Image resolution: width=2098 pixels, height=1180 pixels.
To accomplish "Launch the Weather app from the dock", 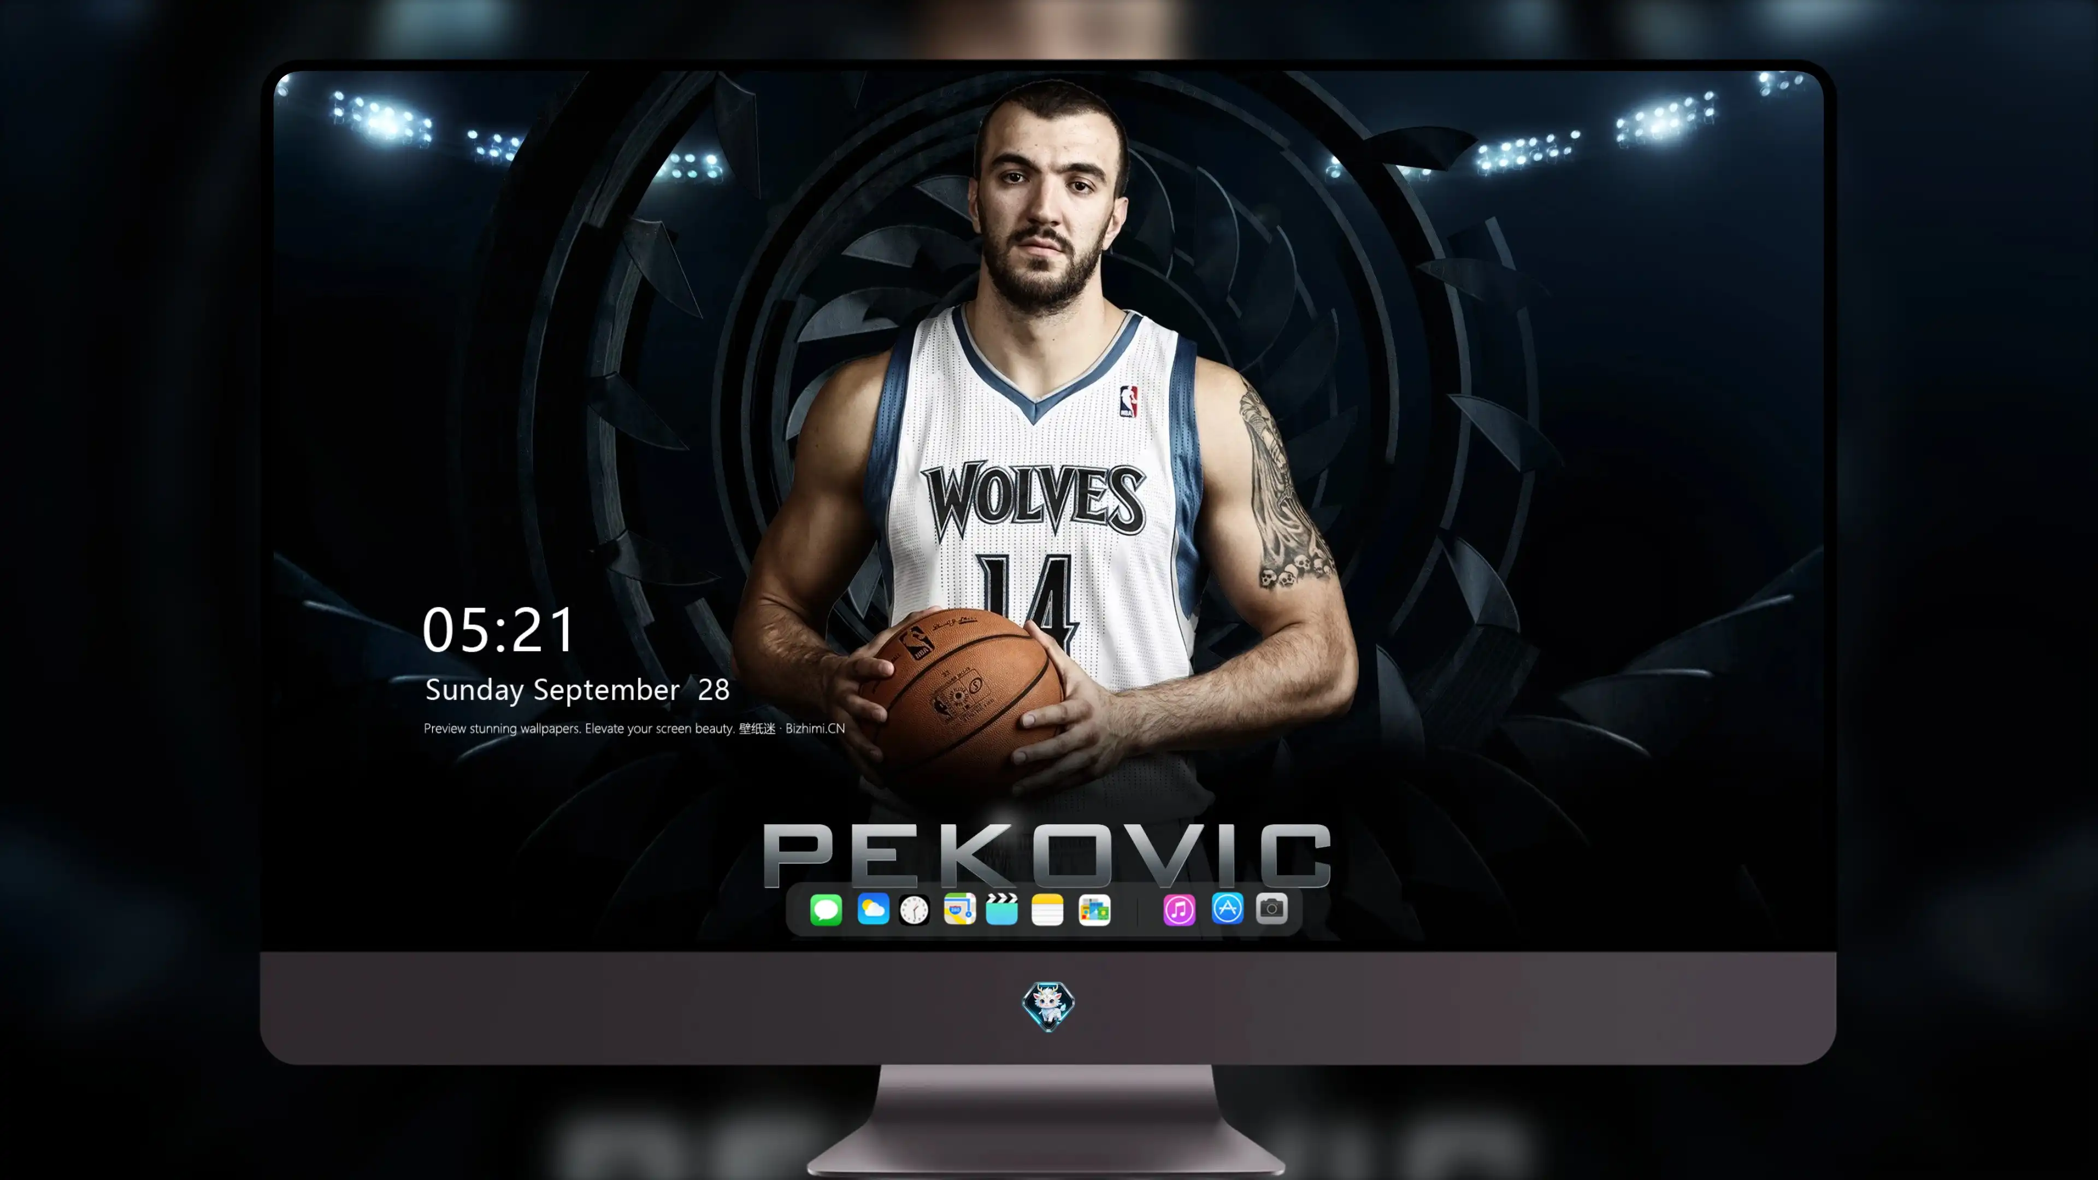I will click(873, 909).
